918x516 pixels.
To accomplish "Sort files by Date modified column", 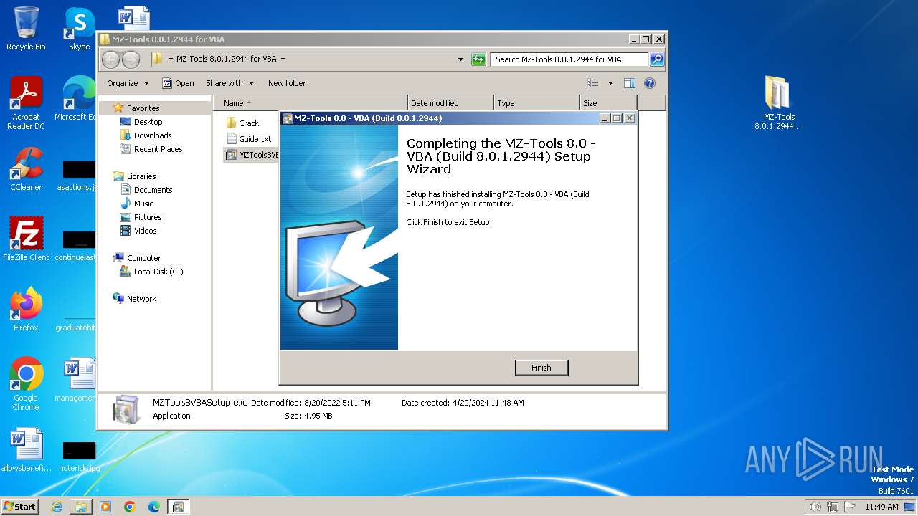I will [x=450, y=103].
